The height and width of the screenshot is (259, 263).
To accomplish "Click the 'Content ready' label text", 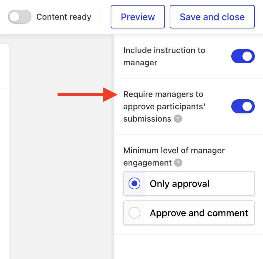I will point(64,17).
